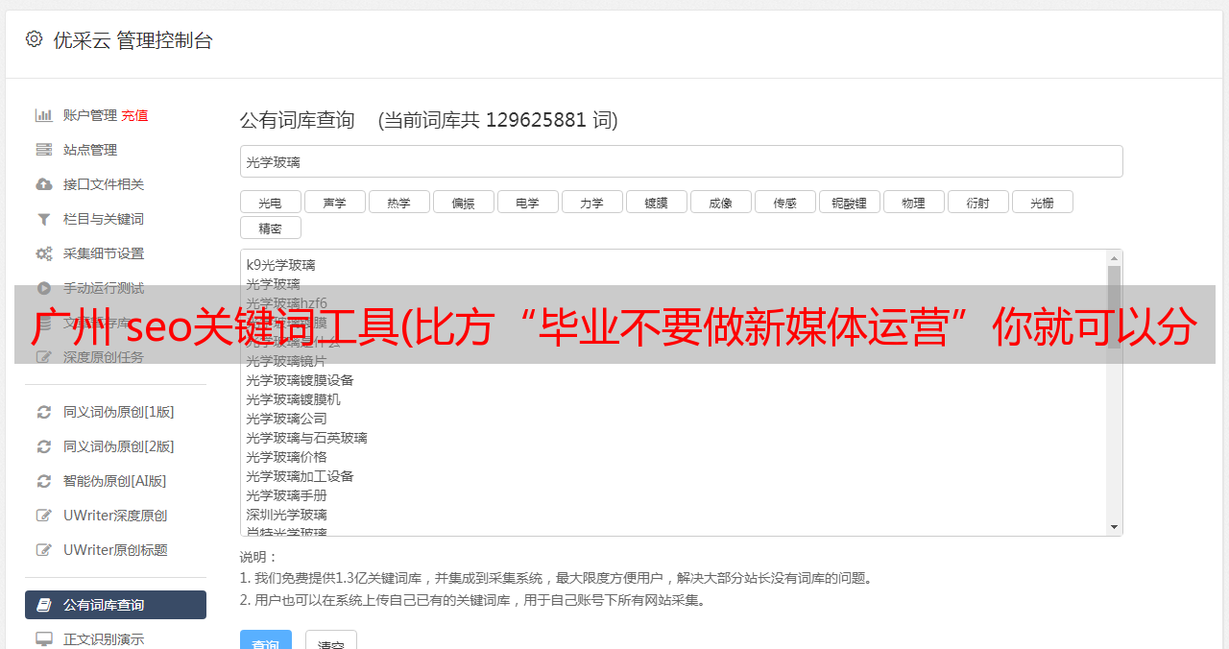Click the 衍射 tag button
This screenshot has width=1229, height=649.
point(977,202)
